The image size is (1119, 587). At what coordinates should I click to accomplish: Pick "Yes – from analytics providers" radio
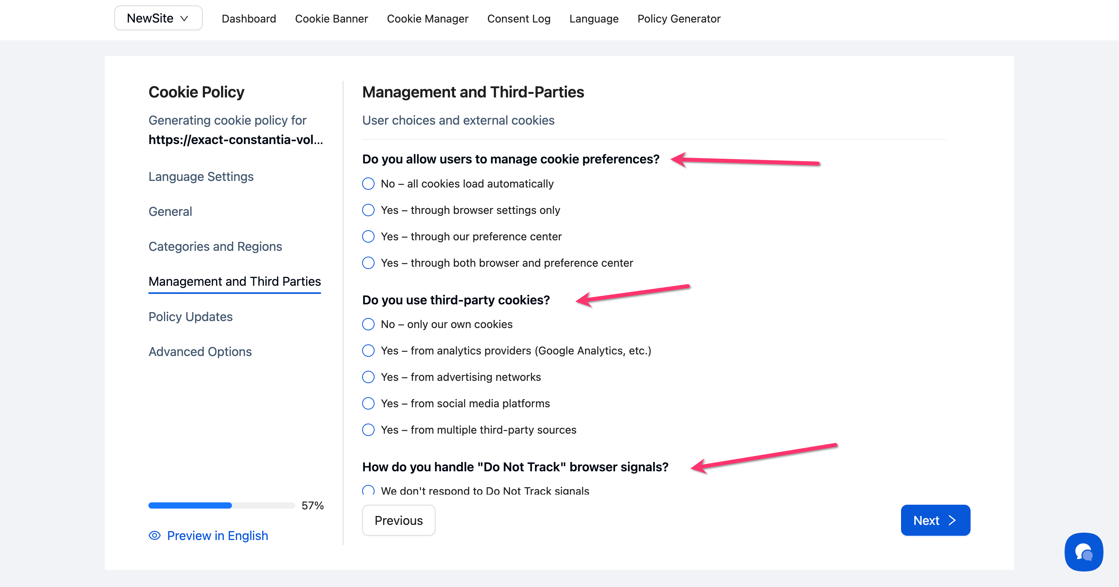pyautogui.click(x=368, y=351)
